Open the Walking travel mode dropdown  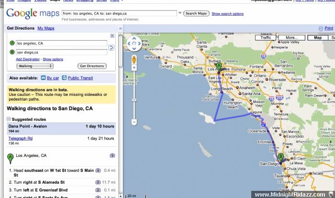point(35,66)
